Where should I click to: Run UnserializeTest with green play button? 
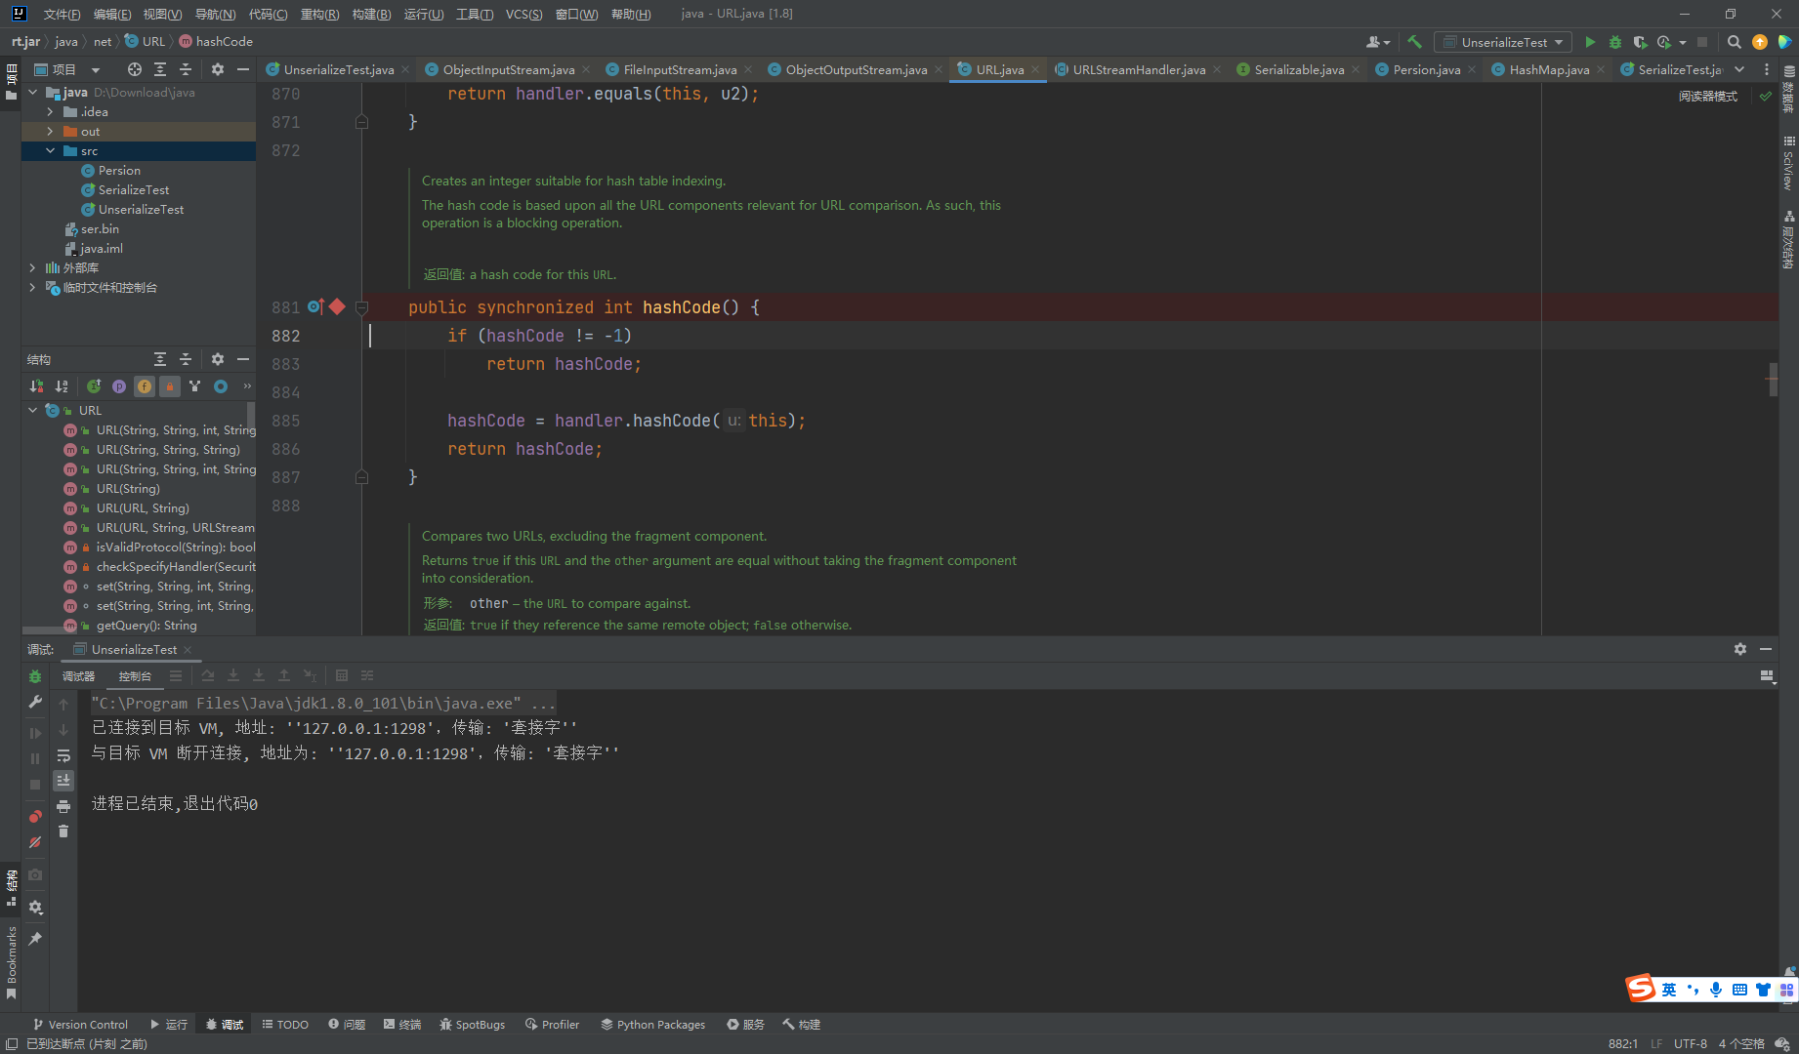(1590, 42)
